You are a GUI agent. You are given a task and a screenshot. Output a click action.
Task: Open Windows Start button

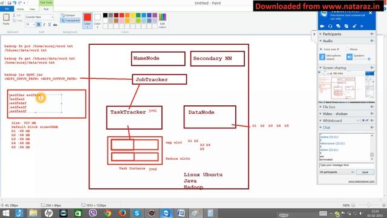pyautogui.click(x=5, y=213)
